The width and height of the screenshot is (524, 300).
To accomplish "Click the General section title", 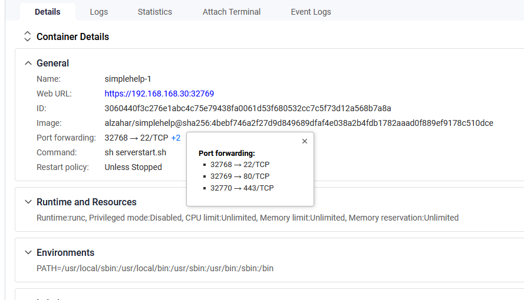I will pyautogui.click(x=52, y=63).
